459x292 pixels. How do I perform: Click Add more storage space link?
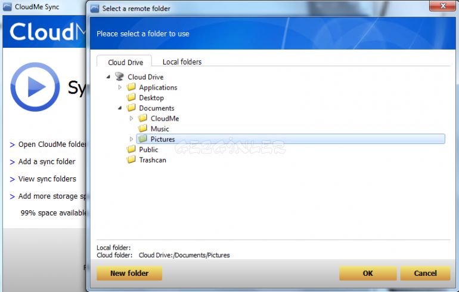pyautogui.click(x=52, y=196)
